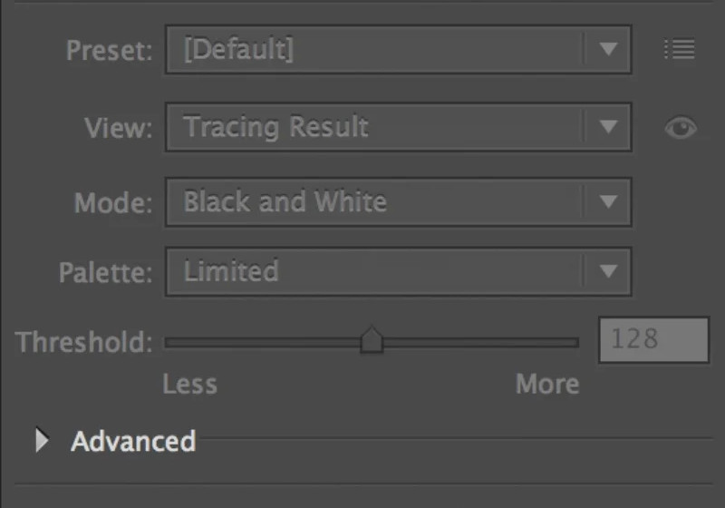
Task: Click the Threshold label text
Action: coord(83,342)
